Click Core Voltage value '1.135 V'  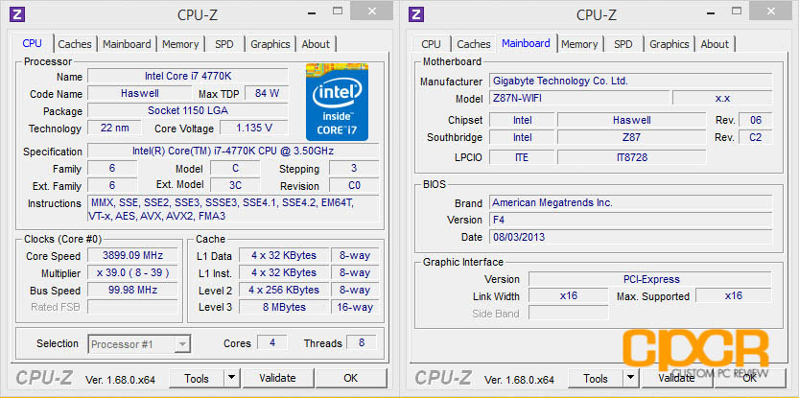tap(254, 128)
